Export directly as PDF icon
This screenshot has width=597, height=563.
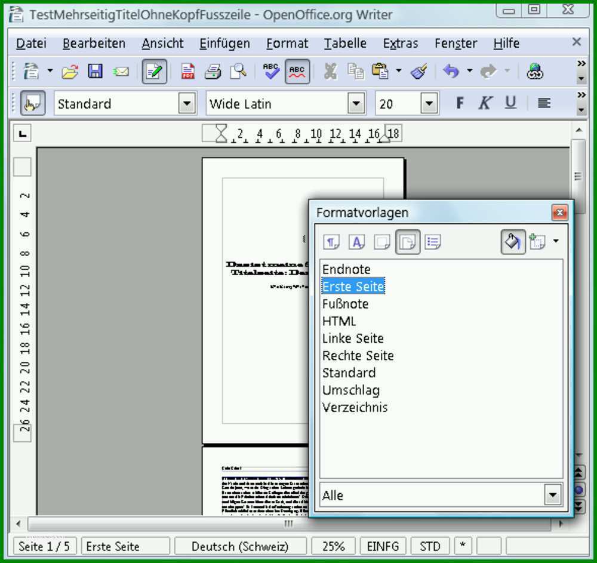[x=187, y=71]
